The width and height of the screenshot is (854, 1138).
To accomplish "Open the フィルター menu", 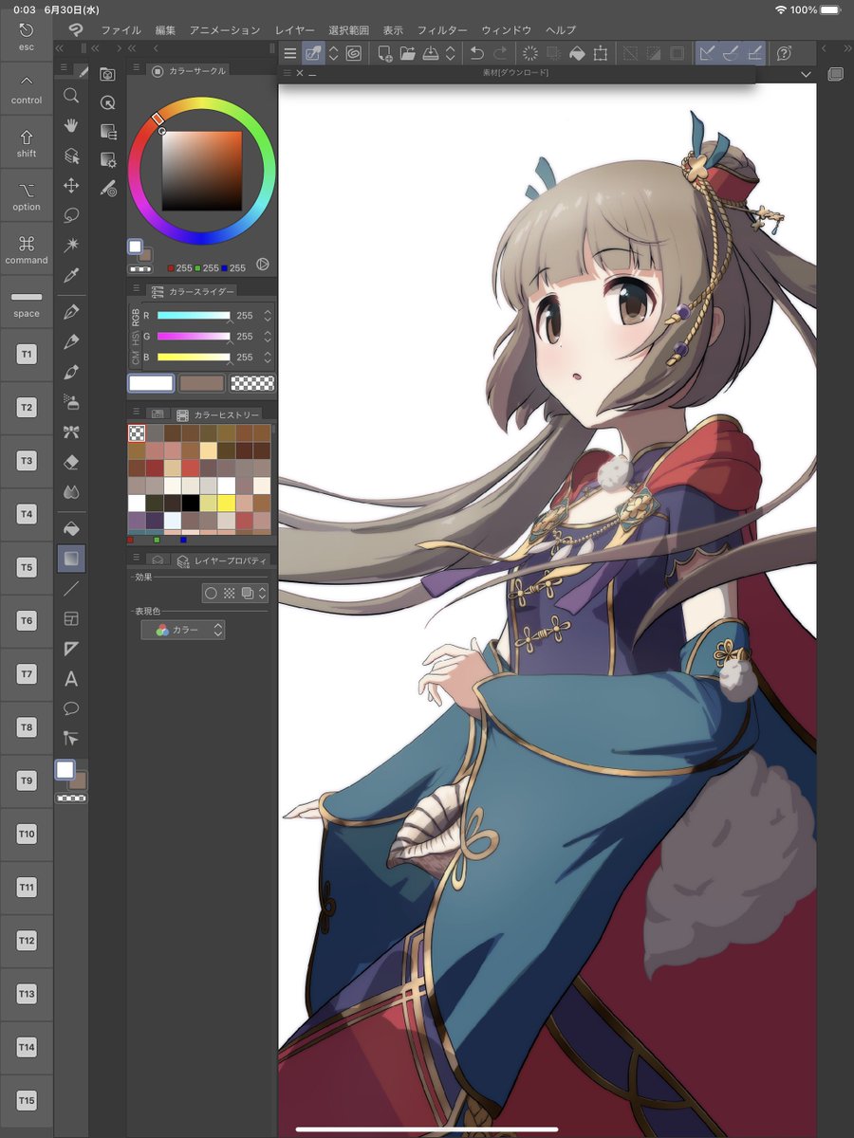I will pos(441,30).
